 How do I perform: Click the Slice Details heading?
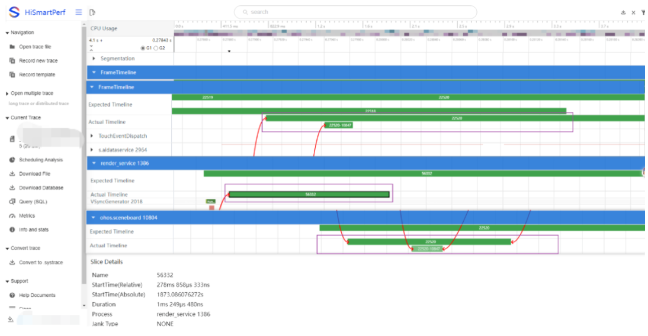click(107, 261)
